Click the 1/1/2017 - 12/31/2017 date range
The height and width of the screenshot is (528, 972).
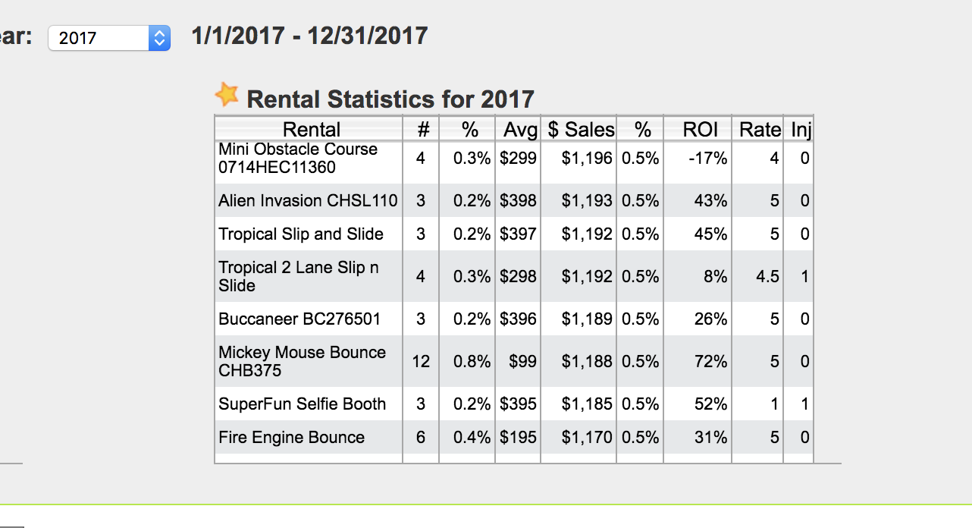(309, 36)
